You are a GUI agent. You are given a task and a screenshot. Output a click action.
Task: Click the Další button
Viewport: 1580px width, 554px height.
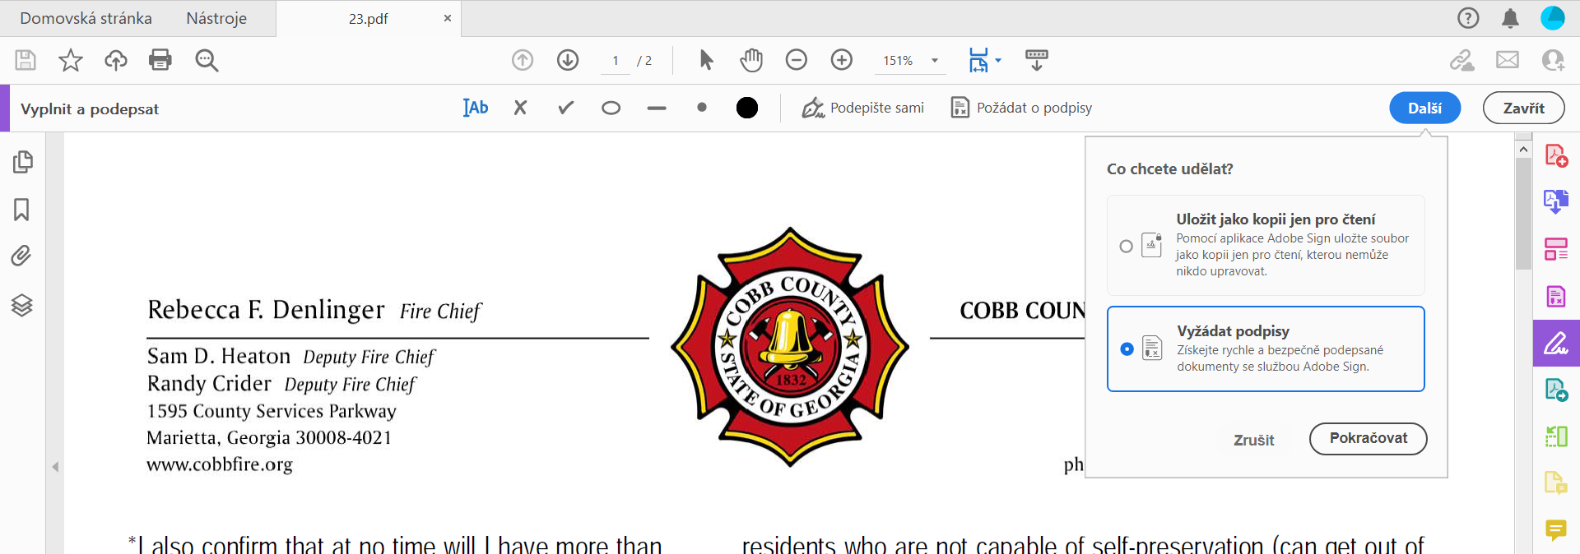coord(1425,108)
